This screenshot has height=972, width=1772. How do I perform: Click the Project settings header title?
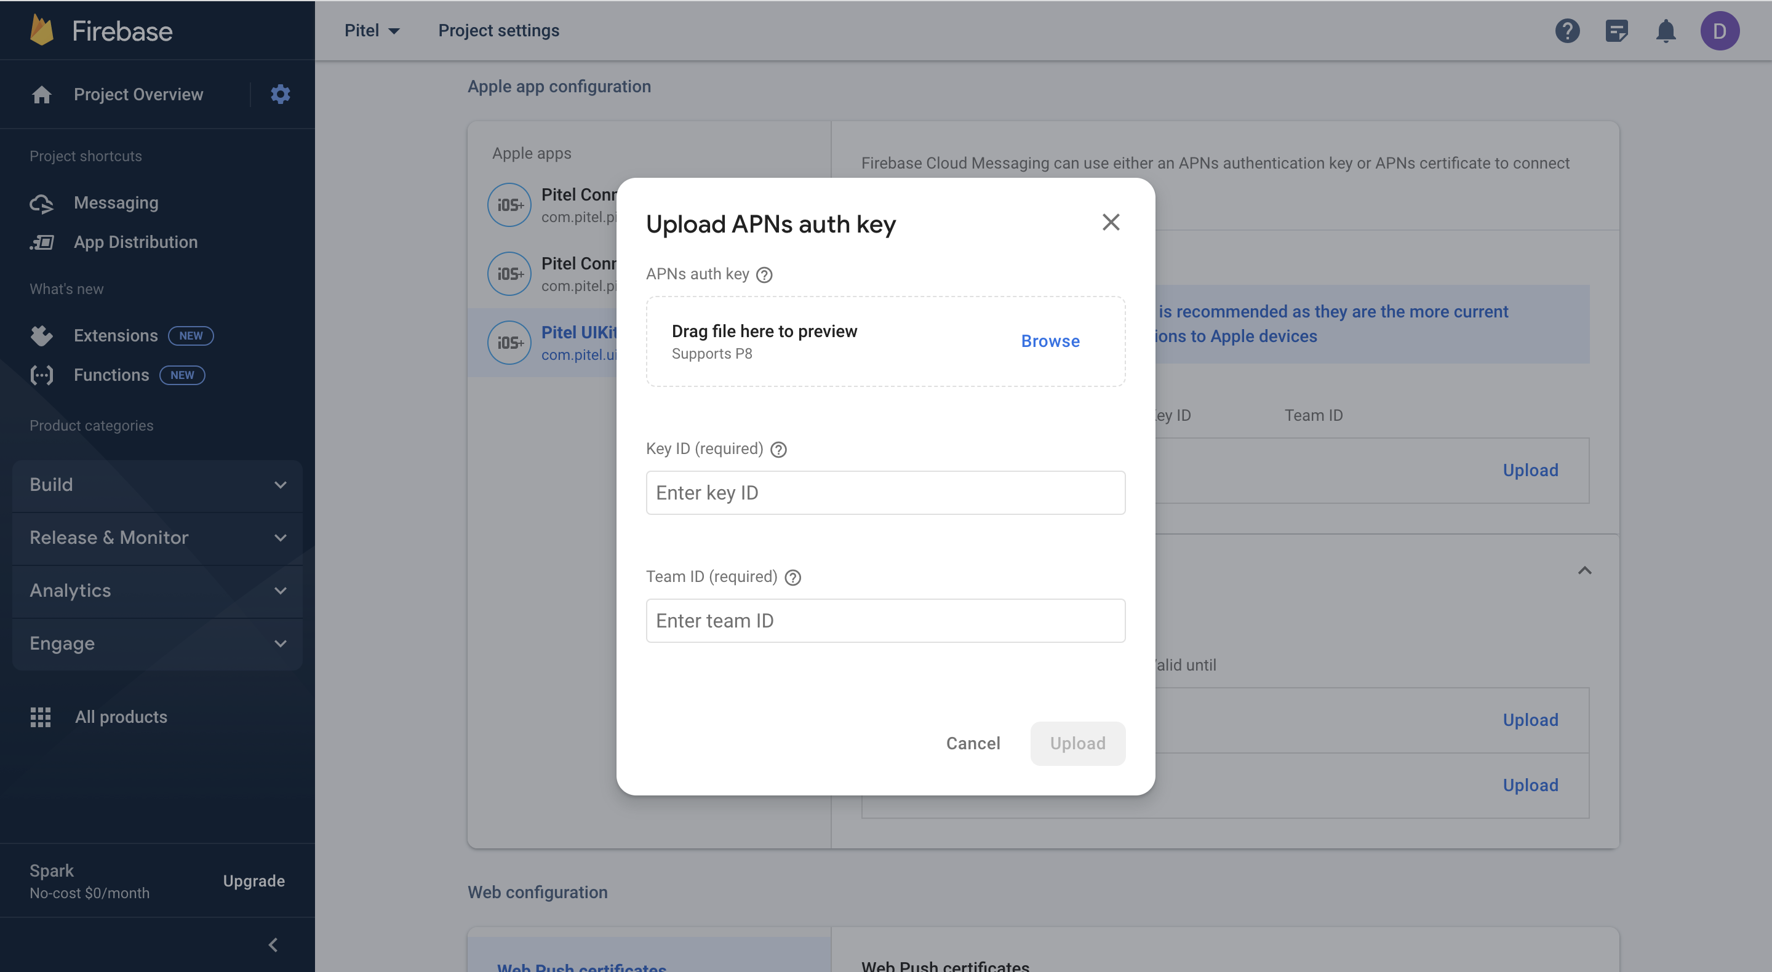[x=499, y=30]
